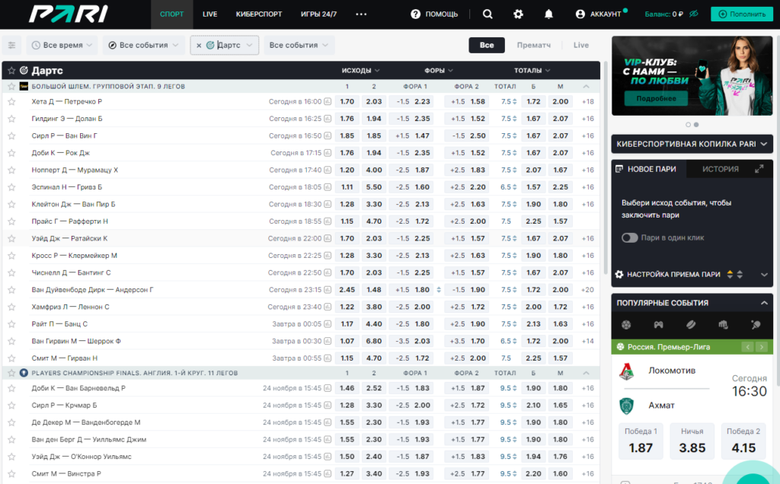Click Подробнее on VIP-клуб banner

coord(656,98)
